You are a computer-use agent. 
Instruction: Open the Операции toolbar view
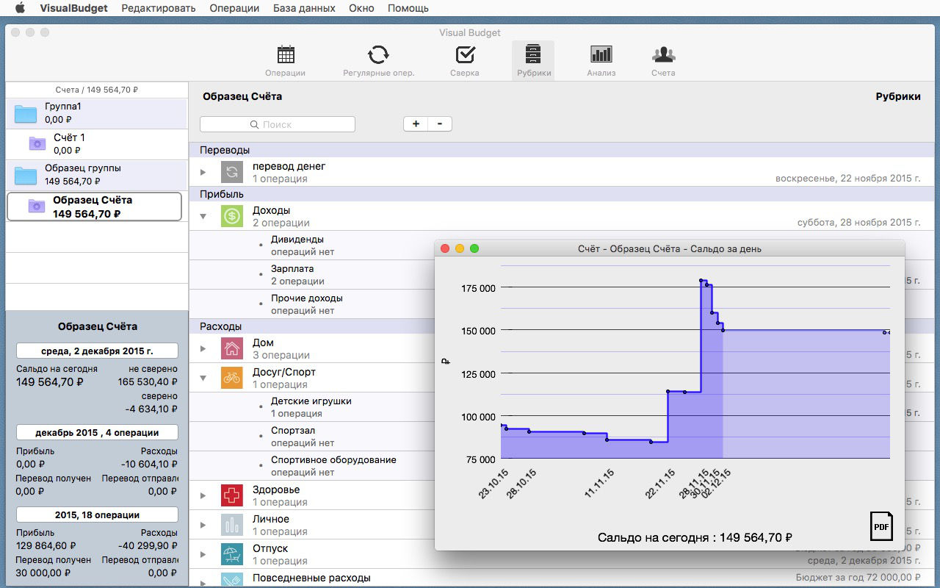pos(285,61)
